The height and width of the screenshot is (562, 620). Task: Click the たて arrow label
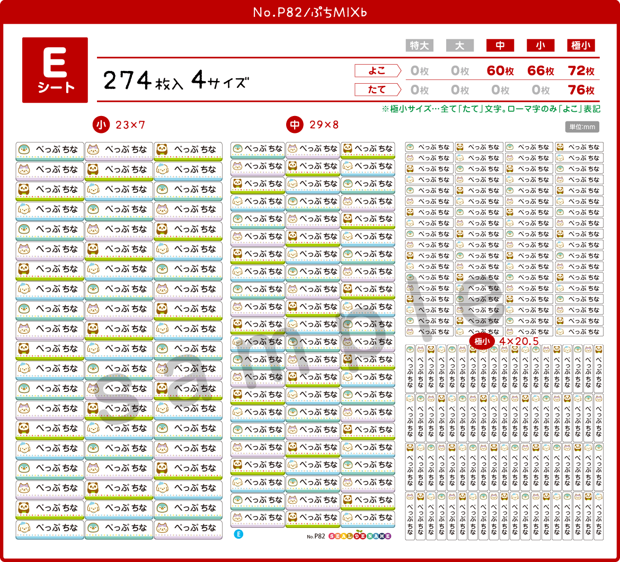click(378, 90)
